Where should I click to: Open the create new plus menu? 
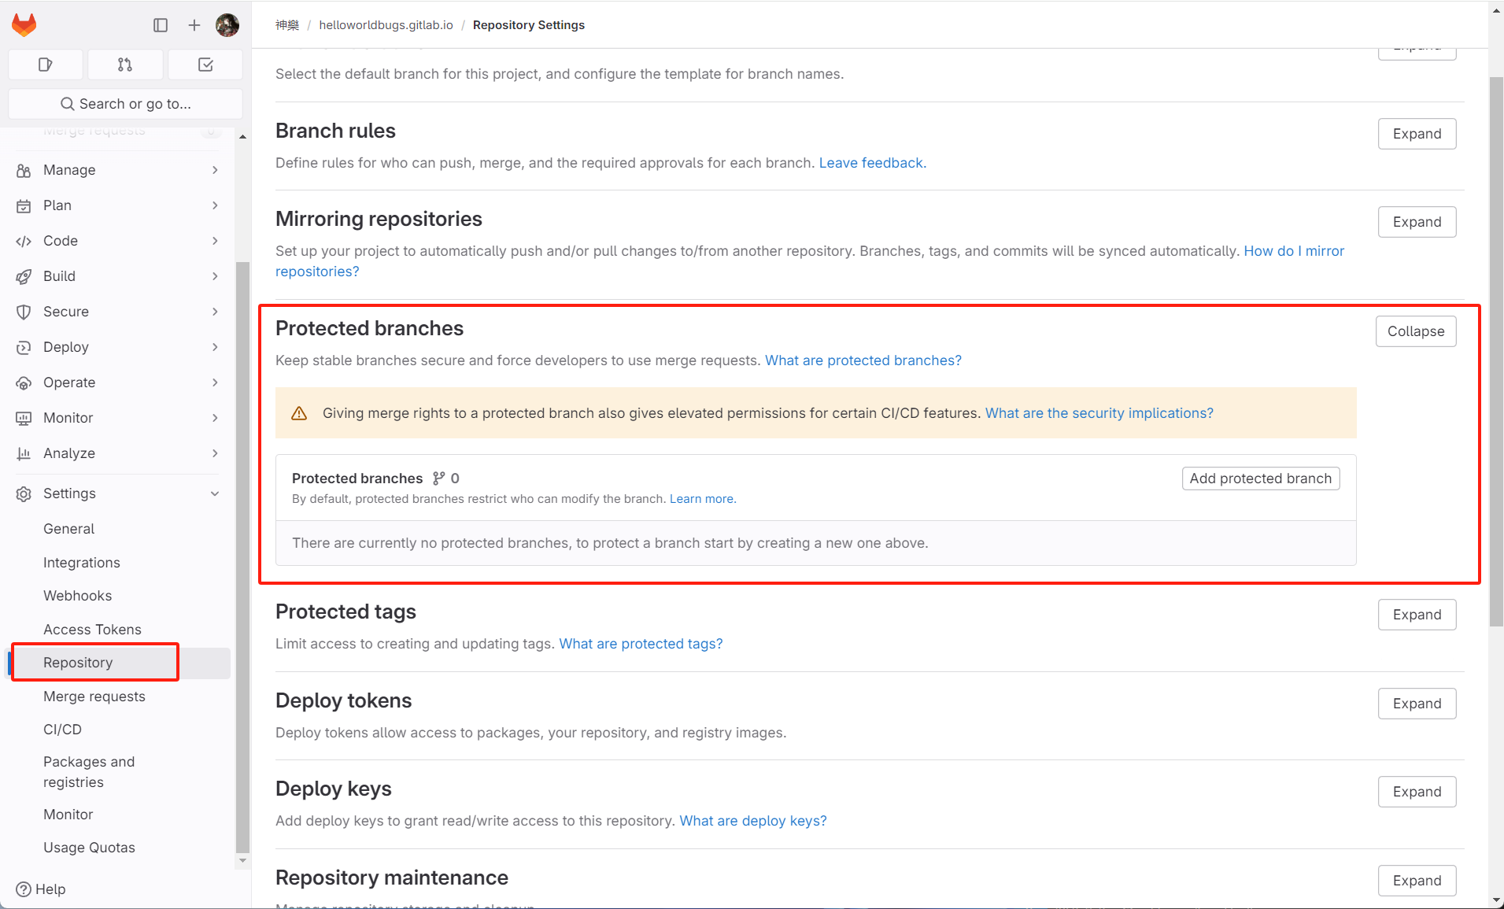[194, 25]
